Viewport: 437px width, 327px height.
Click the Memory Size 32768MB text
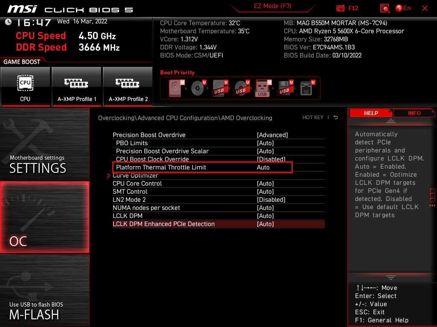tap(316, 39)
